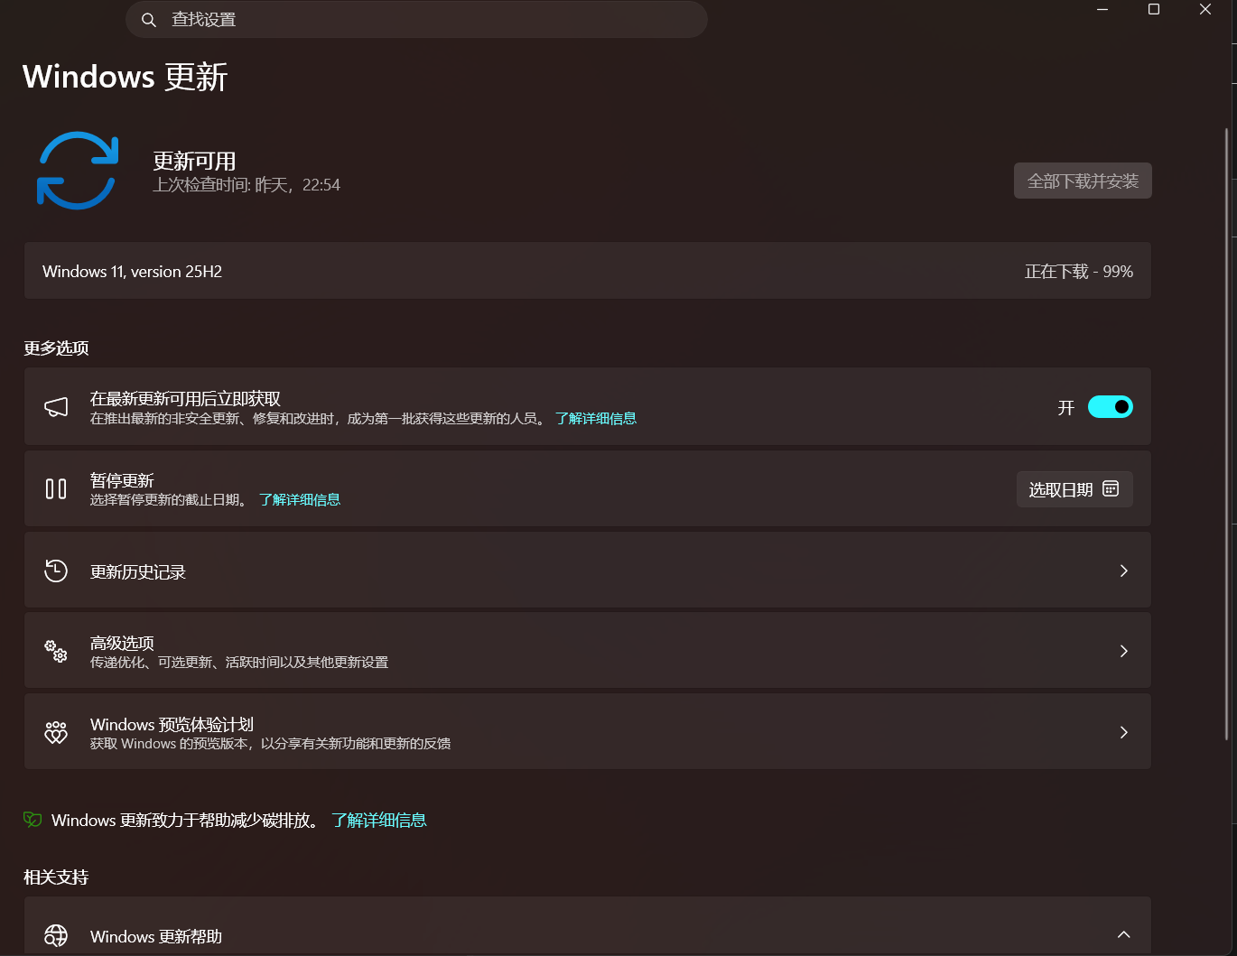Click the 更新历史记录 label
Image resolution: width=1237 pixels, height=956 pixels.
tap(138, 572)
